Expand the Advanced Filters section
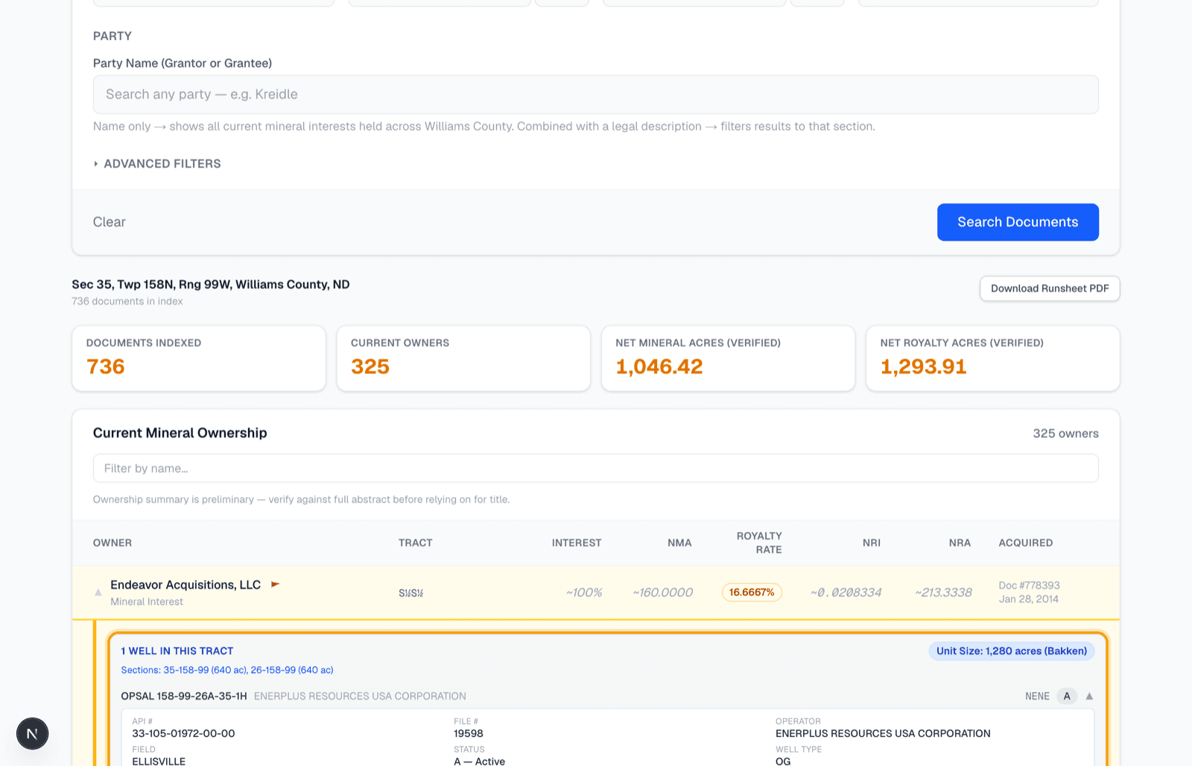Screen dimensions: 1192x766 coord(157,164)
